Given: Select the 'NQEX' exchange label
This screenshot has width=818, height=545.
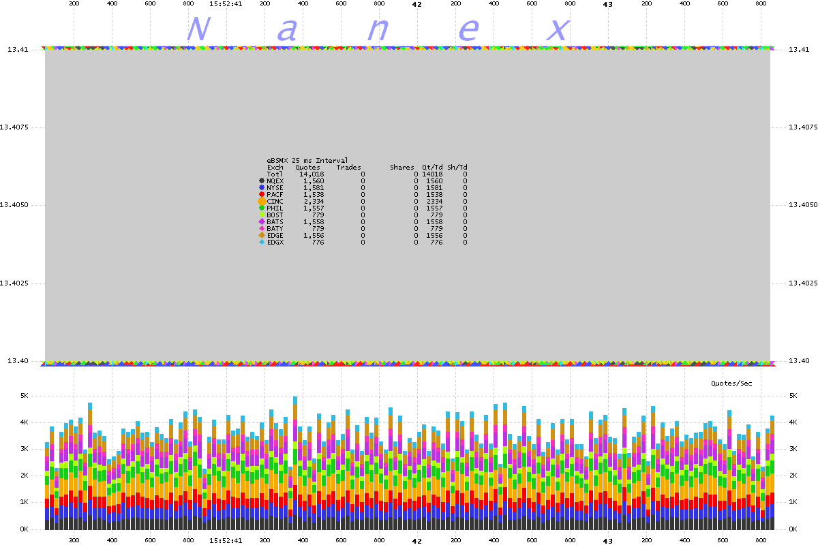Looking at the screenshot, I should click(x=275, y=181).
